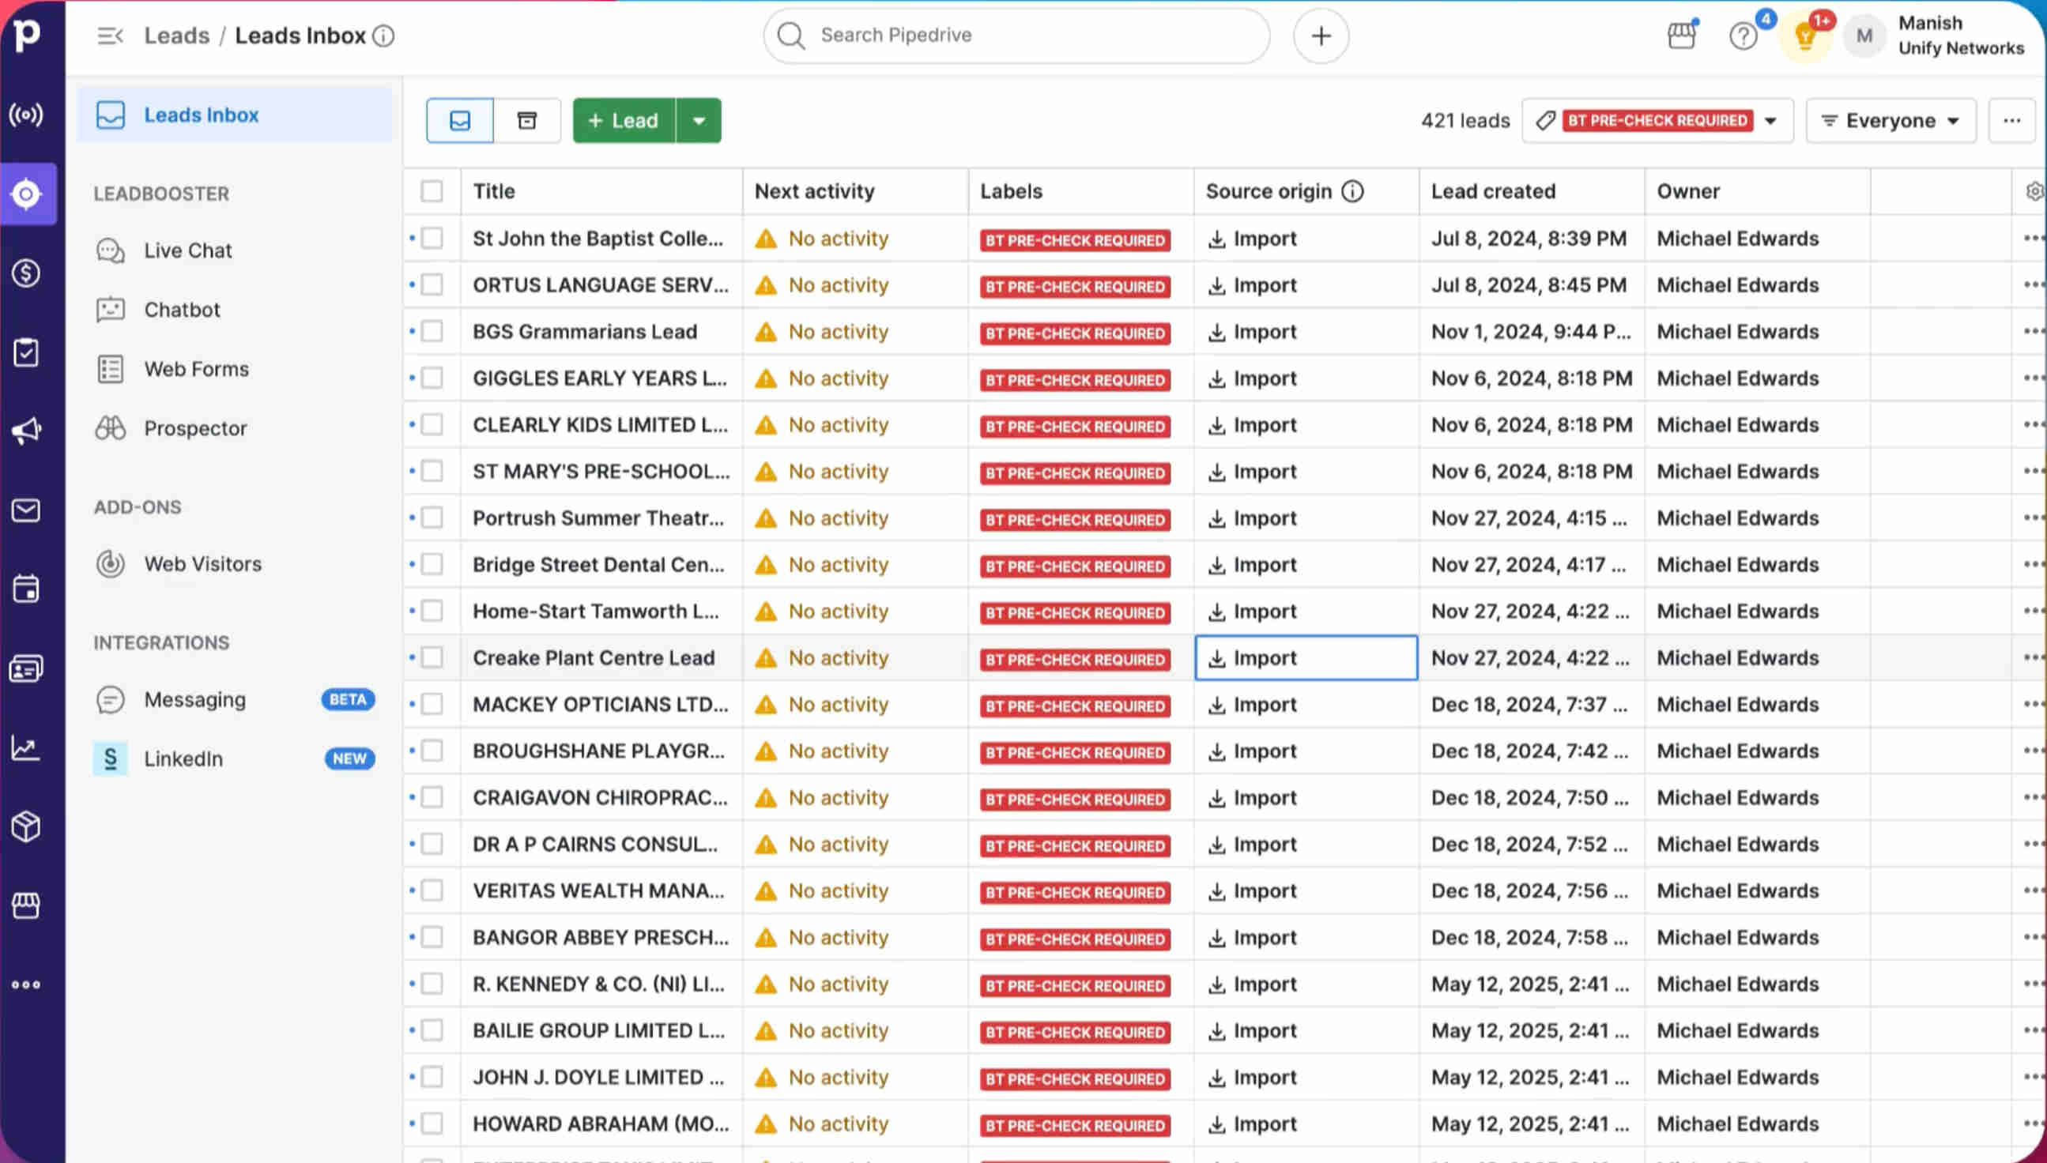Screen dimensions: 2047x1163
Task: Click No activity for Bridge Street Dental
Action: tap(838, 564)
